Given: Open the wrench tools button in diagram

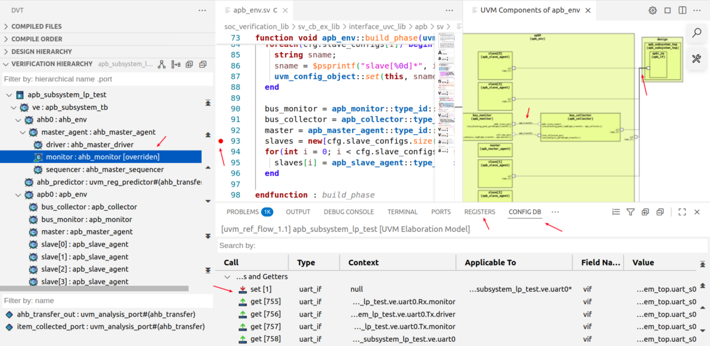Looking at the screenshot, I should [696, 58].
